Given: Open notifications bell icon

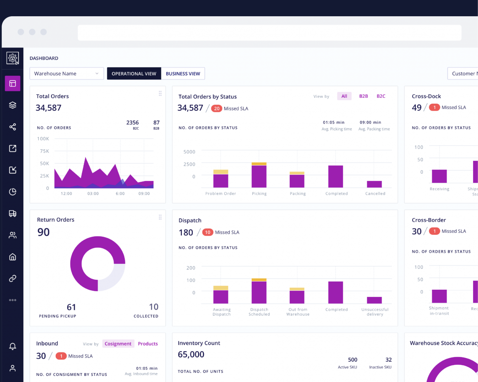Looking at the screenshot, I should (13, 346).
